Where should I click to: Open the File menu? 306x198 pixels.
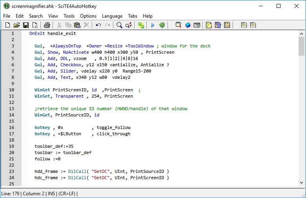pos(7,16)
